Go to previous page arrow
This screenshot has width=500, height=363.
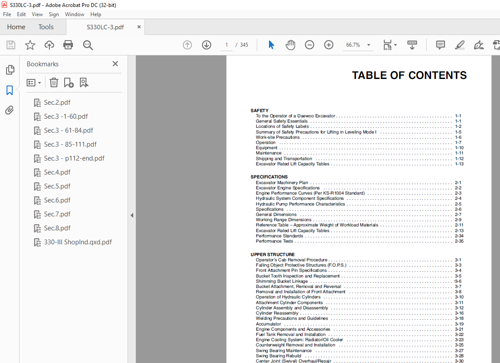[187, 45]
